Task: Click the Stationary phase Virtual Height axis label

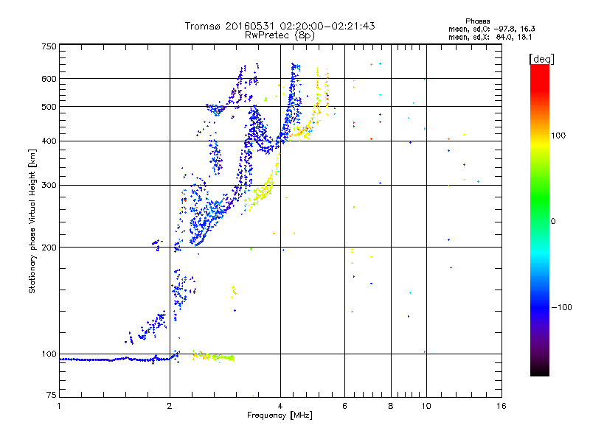Action: 32,221
